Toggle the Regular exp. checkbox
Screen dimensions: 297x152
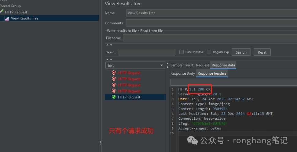click(209, 52)
